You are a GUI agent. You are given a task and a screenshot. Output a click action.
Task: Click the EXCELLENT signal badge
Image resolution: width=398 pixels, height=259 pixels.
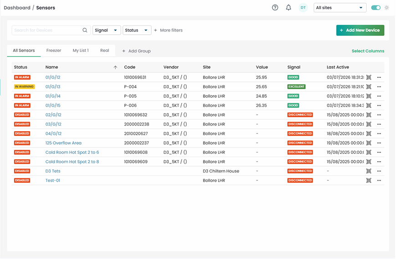coord(296,87)
